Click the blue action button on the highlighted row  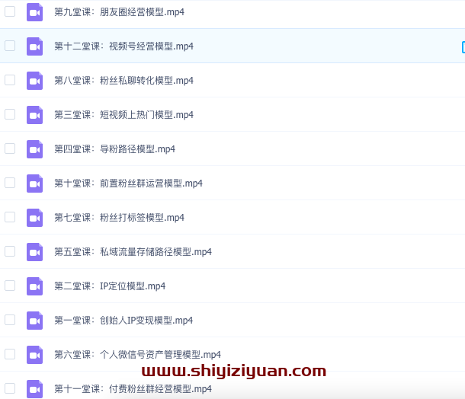(x=462, y=46)
